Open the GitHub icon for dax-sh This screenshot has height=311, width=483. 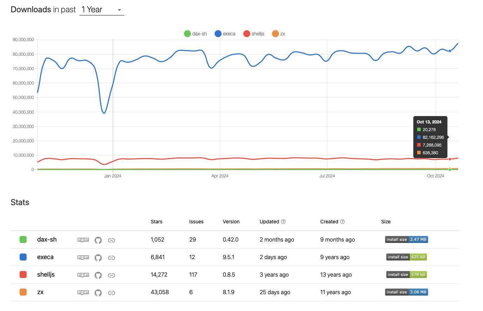pyautogui.click(x=98, y=240)
